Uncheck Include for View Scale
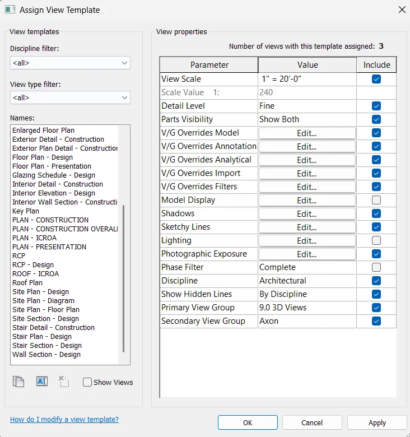Viewport: 410px width, 437px height. tap(376, 79)
